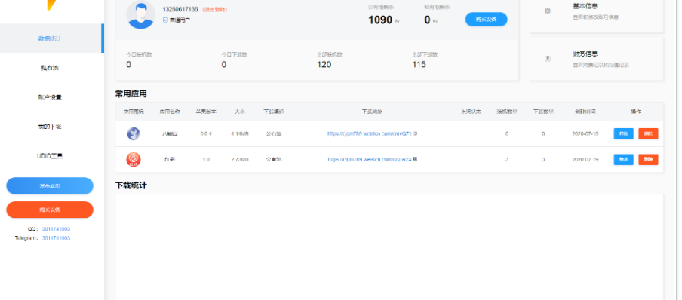The height and width of the screenshot is (300, 682).
Task: Open first app's weistcn.com download link
Action: 369,134
